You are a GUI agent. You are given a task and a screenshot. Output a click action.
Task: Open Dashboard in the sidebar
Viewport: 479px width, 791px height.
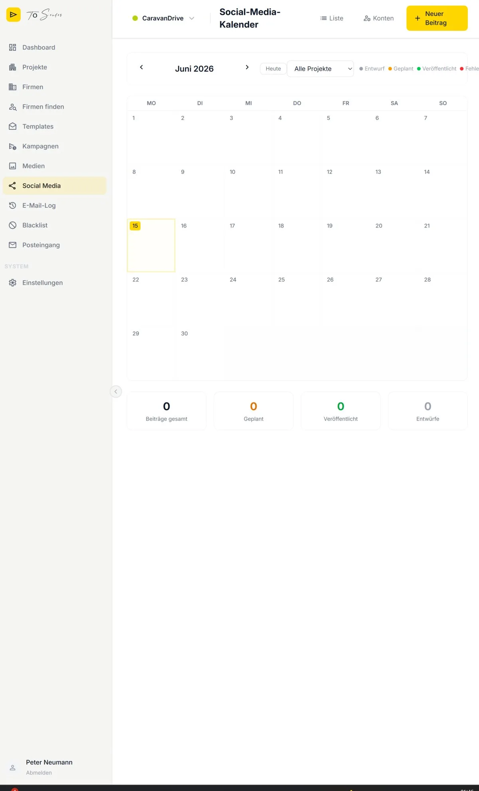pos(55,48)
